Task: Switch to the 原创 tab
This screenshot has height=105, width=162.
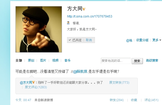Action: [31, 60]
